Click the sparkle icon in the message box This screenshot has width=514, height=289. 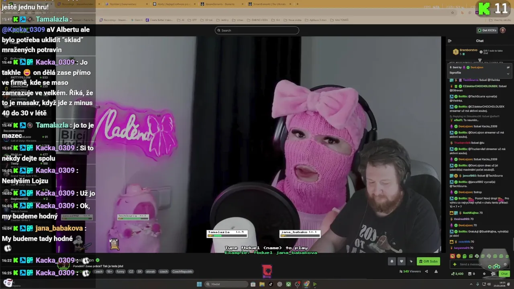click(x=455, y=264)
